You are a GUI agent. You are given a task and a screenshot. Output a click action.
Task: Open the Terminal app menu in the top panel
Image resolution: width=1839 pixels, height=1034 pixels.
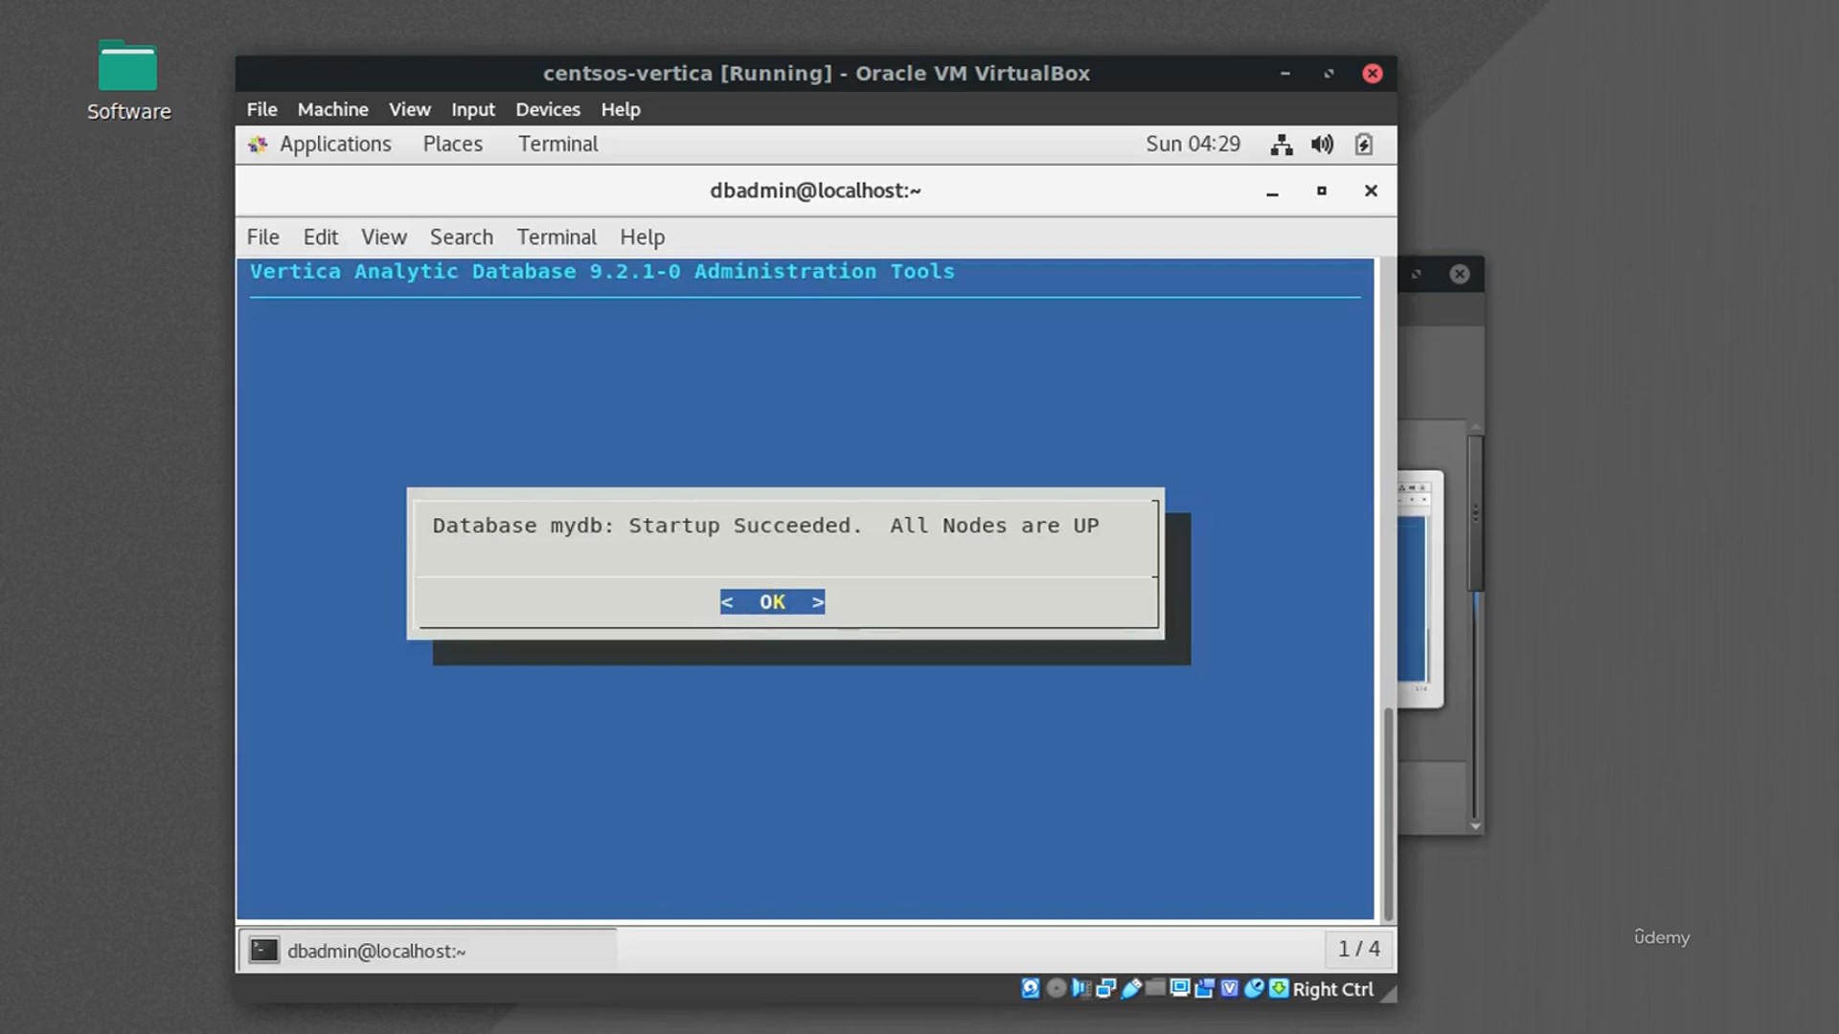(558, 144)
